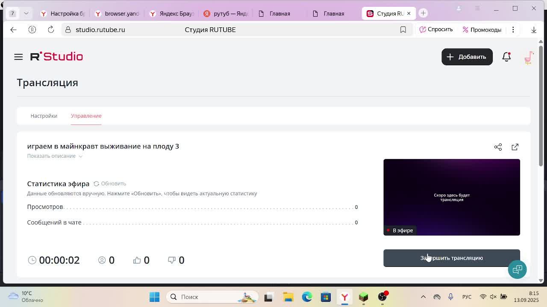Viewport: 547px width, 307px height.
Task: Open the рутуб — Яндекс tab
Action: [x=226, y=14]
